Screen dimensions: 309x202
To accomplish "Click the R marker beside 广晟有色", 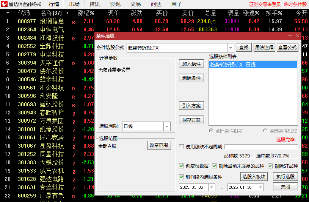I will coord(74,197).
